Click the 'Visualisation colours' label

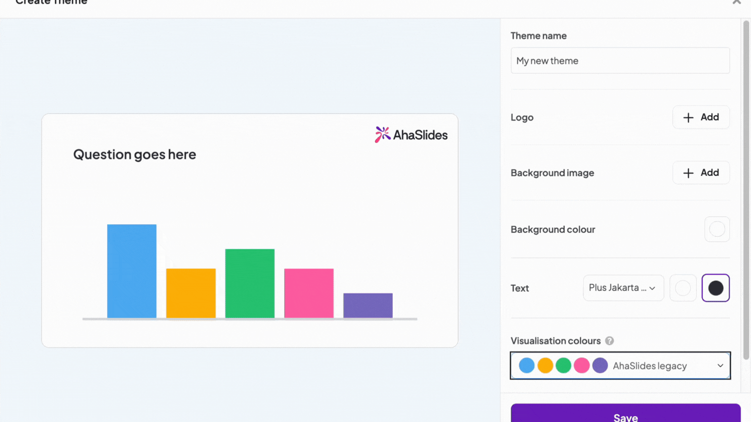tap(555, 341)
